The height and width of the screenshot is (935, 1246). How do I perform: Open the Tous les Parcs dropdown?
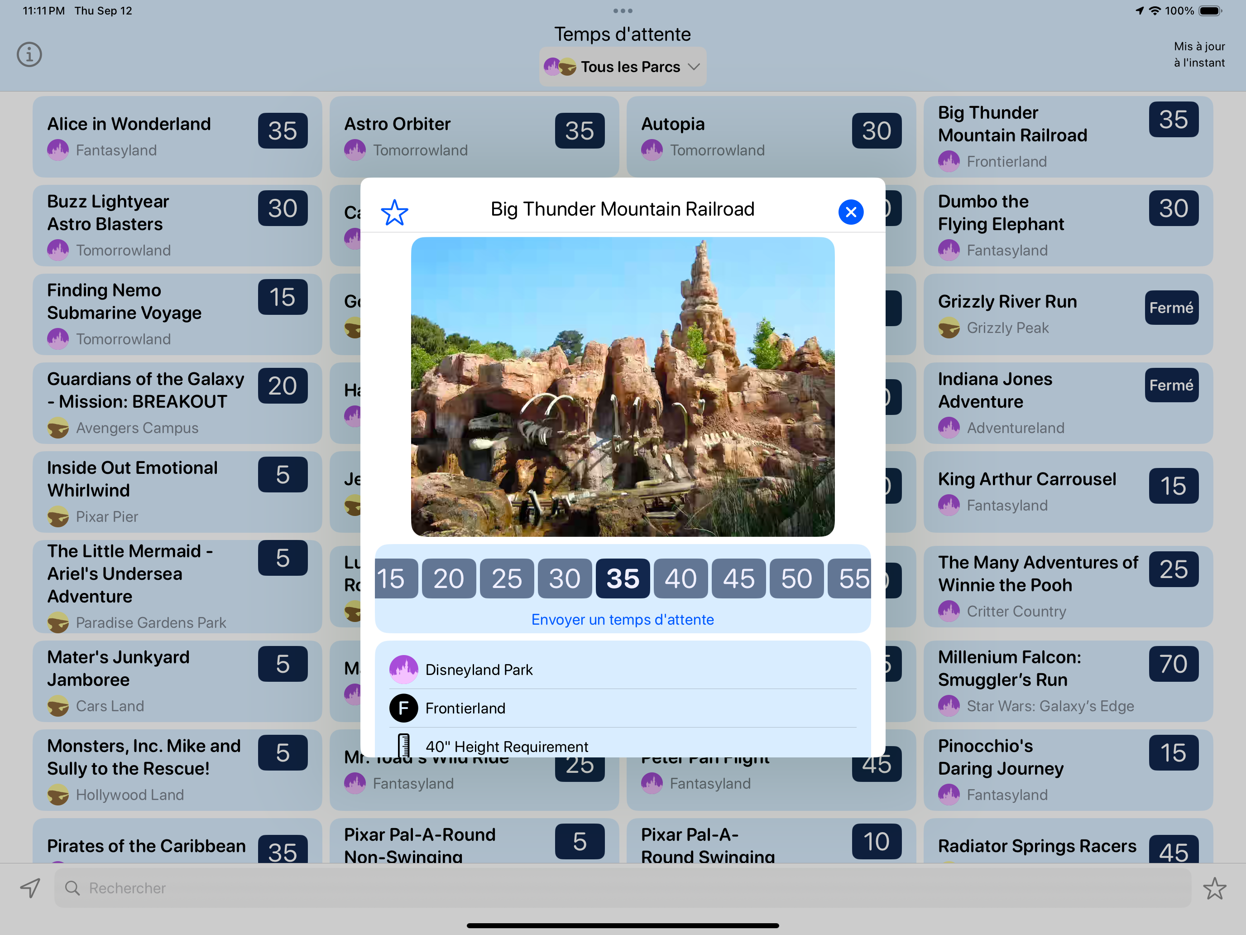tap(623, 67)
